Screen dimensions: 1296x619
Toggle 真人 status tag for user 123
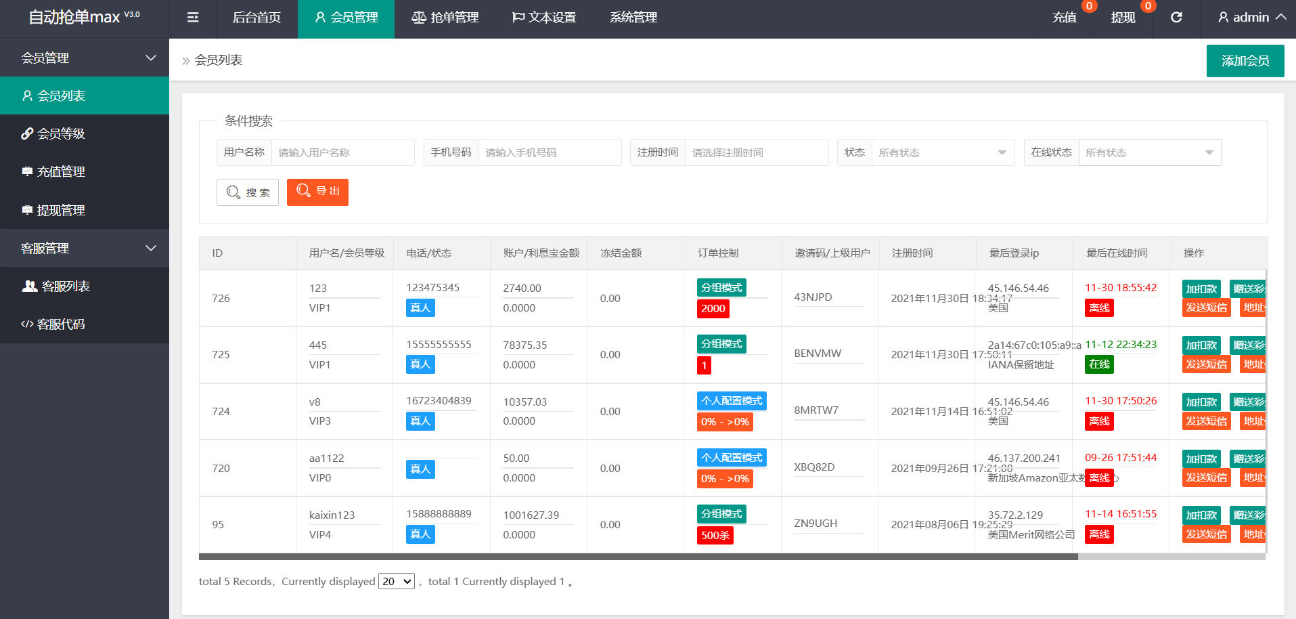pyautogui.click(x=420, y=308)
